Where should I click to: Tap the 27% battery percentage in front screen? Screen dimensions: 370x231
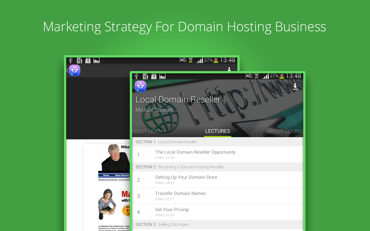pos(274,76)
